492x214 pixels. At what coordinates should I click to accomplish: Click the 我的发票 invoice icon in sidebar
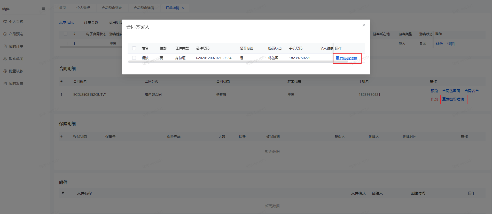click(5, 83)
